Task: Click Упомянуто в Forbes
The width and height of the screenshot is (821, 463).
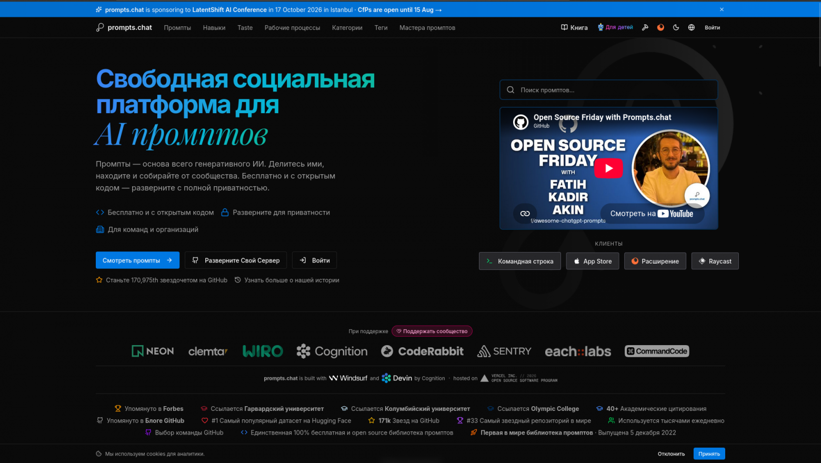Action: [149, 409]
